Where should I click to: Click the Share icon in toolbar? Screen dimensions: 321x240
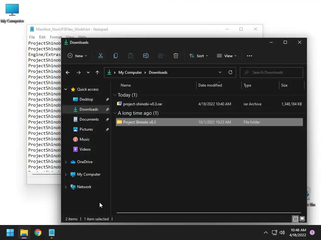click(161, 56)
